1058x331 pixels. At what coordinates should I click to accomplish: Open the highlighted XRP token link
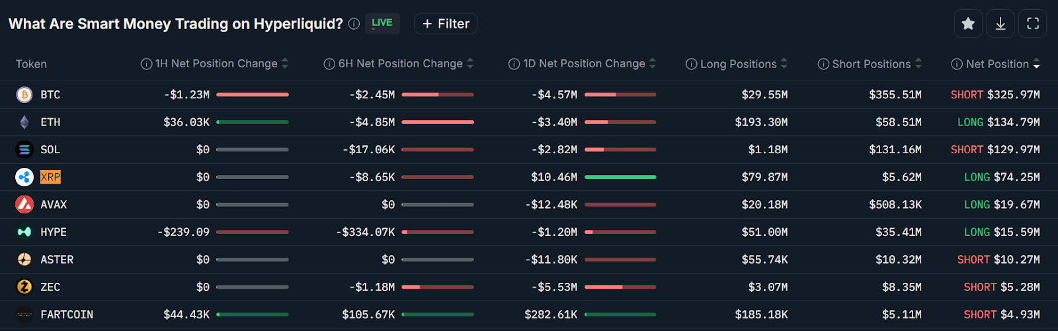50,177
